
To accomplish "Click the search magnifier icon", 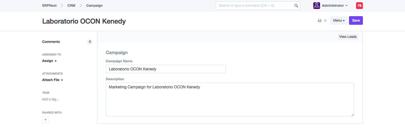I will pos(296,6).
